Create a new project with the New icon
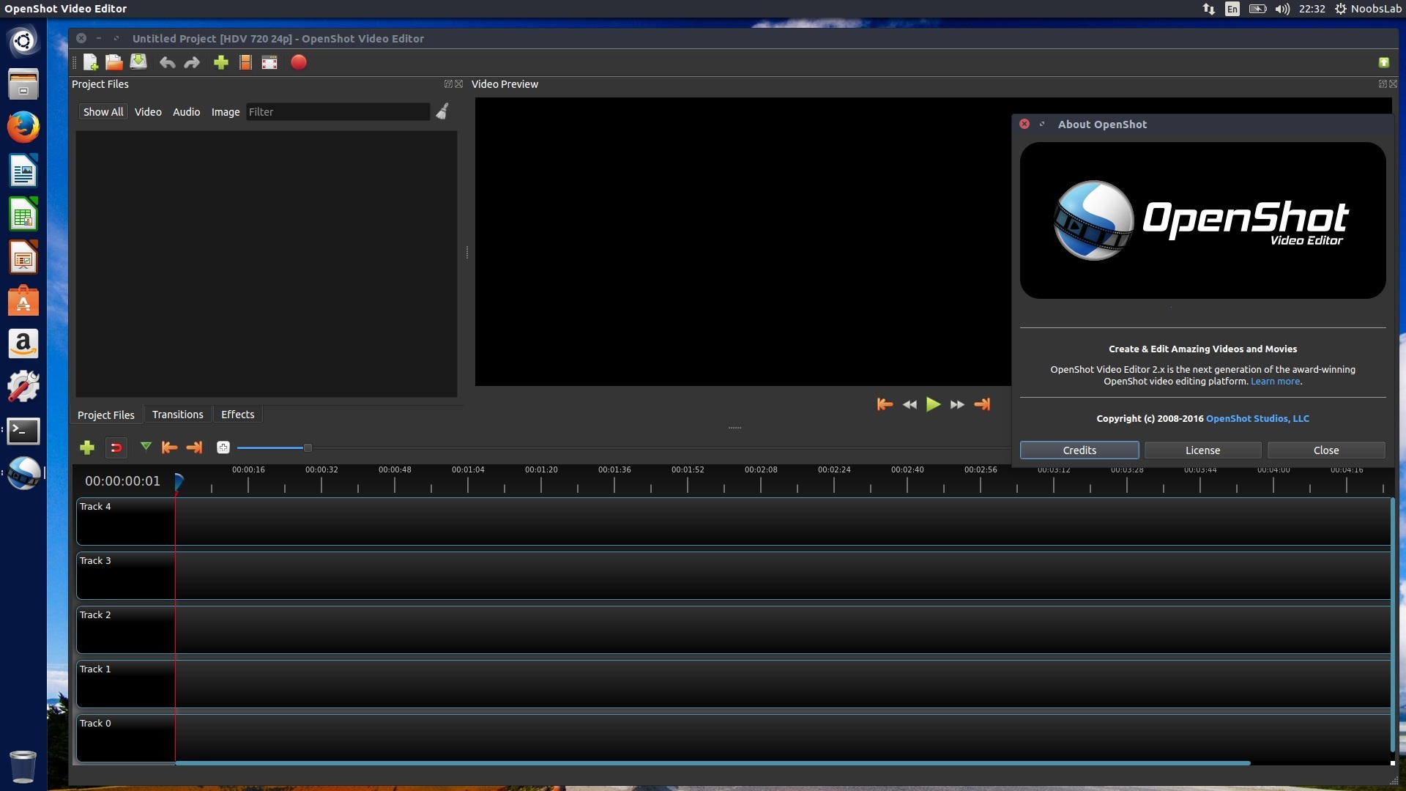The image size is (1406, 791). pyautogui.click(x=90, y=62)
